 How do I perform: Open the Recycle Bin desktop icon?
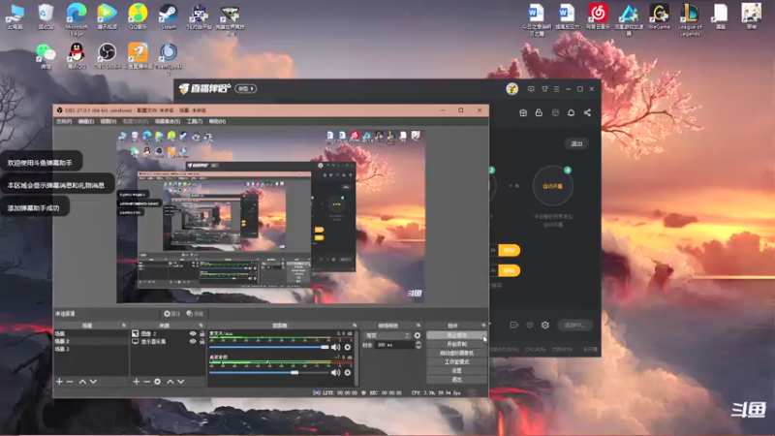click(46, 16)
